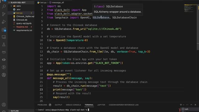The image size is (199, 112).
Task: Open the Testing flask view
Action: [4, 44]
